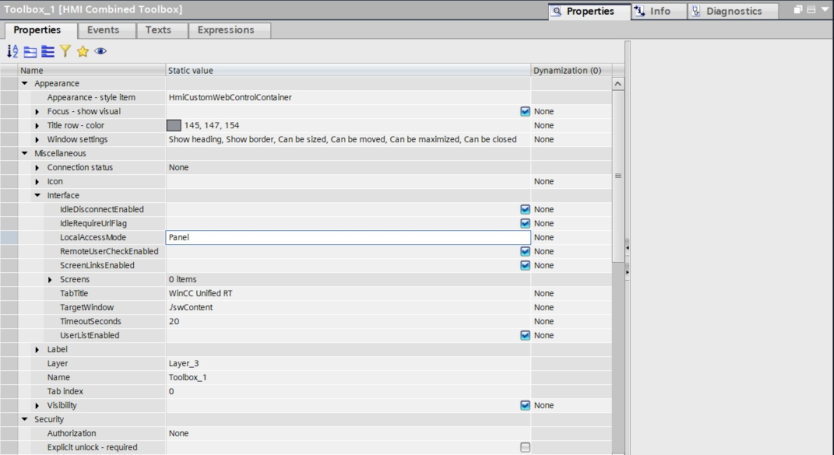Toggle UserListEnabled checkbox
Image resolution: width=834 pixels, height=455 pixels.
pyautogui.click(x=525, y=335)
